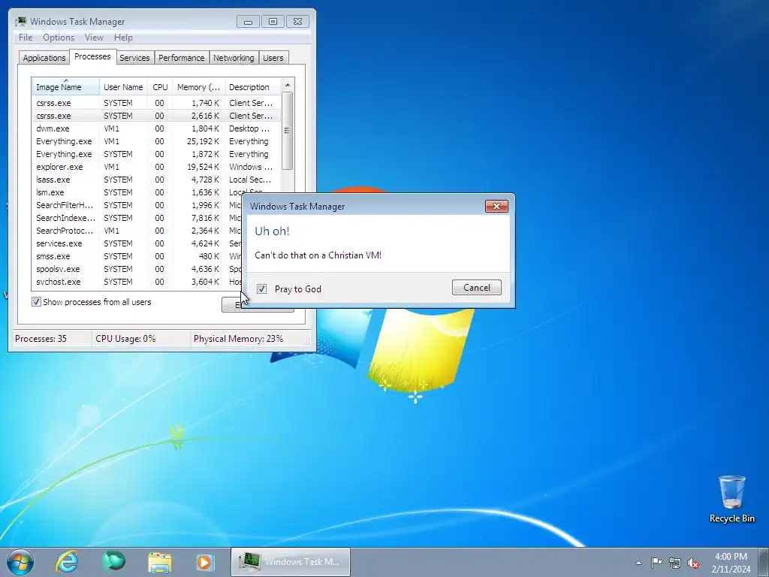Screen dimensions: 769x577
Task: Click the process list scrollbar thumb
Action: [x=288, y=131]
